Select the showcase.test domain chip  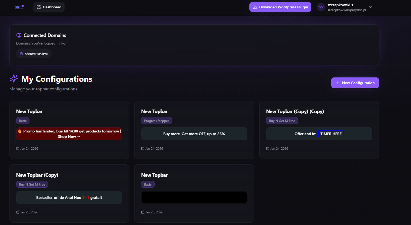point(34,54)
